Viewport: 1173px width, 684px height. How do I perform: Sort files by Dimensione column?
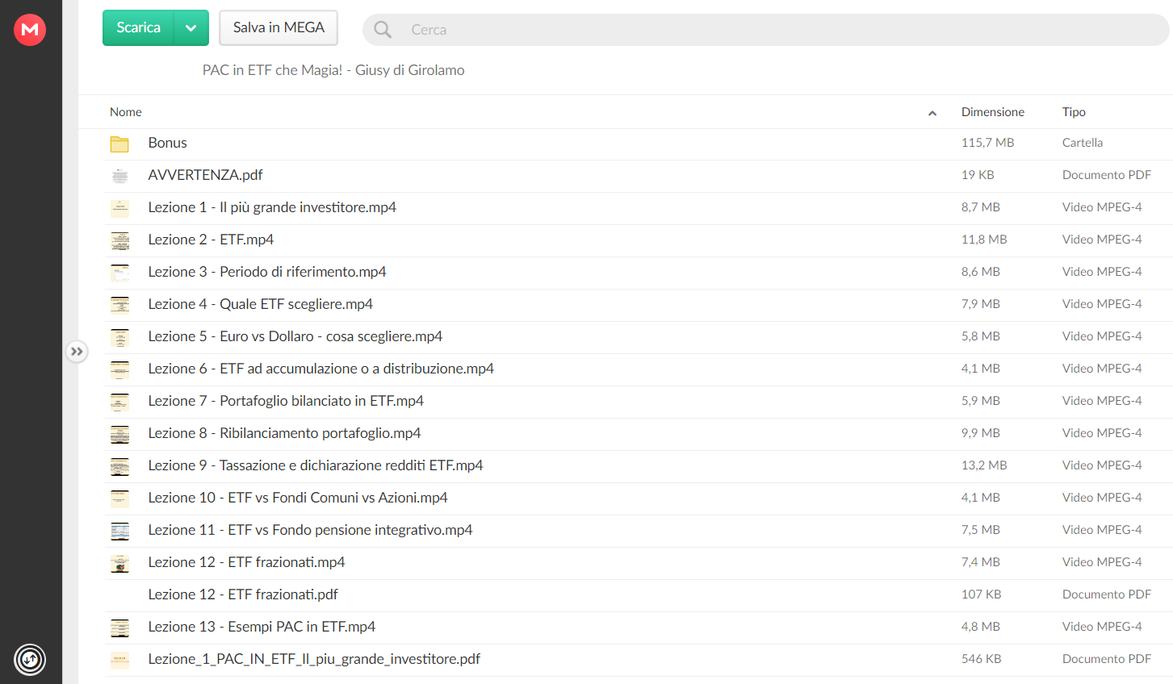pyautogui.click(x=992, y=112)
